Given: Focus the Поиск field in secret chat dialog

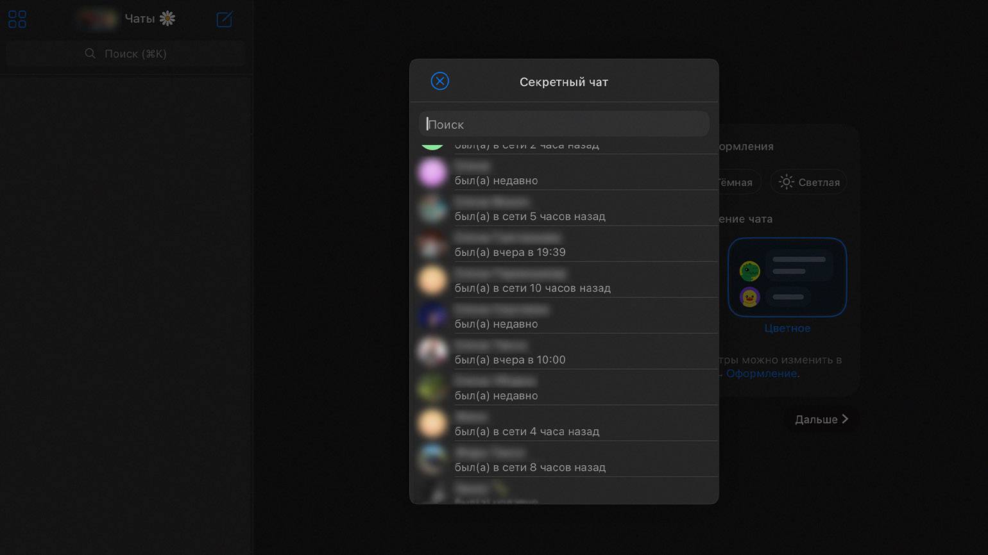Looking at the screenshot, I should point(564,124).
